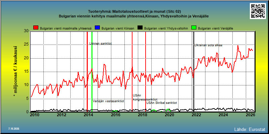Click the 'Ukrainan sota alkaa' annotation
The height and width of the screenshot is (134, 269).
click(x=208, y=45)
